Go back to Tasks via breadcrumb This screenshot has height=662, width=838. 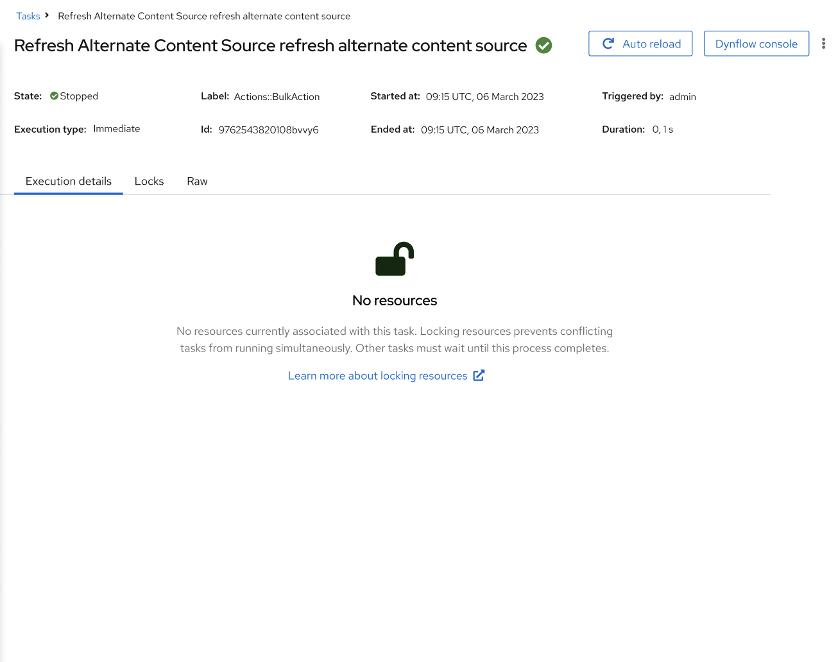(x=28, y=16)
